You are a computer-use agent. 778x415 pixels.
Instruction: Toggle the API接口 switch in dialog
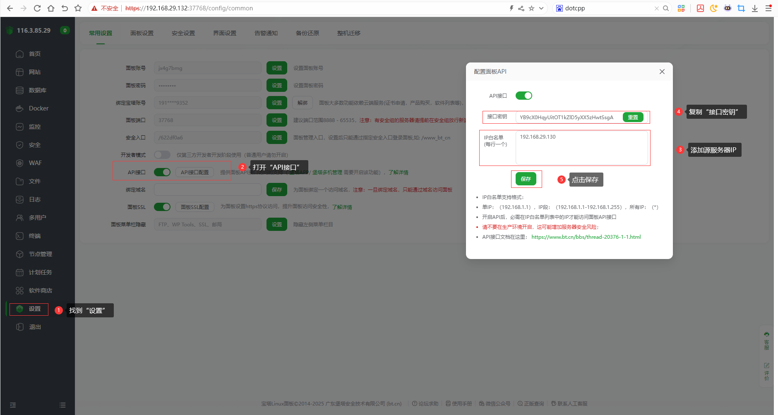pos(523,96)
